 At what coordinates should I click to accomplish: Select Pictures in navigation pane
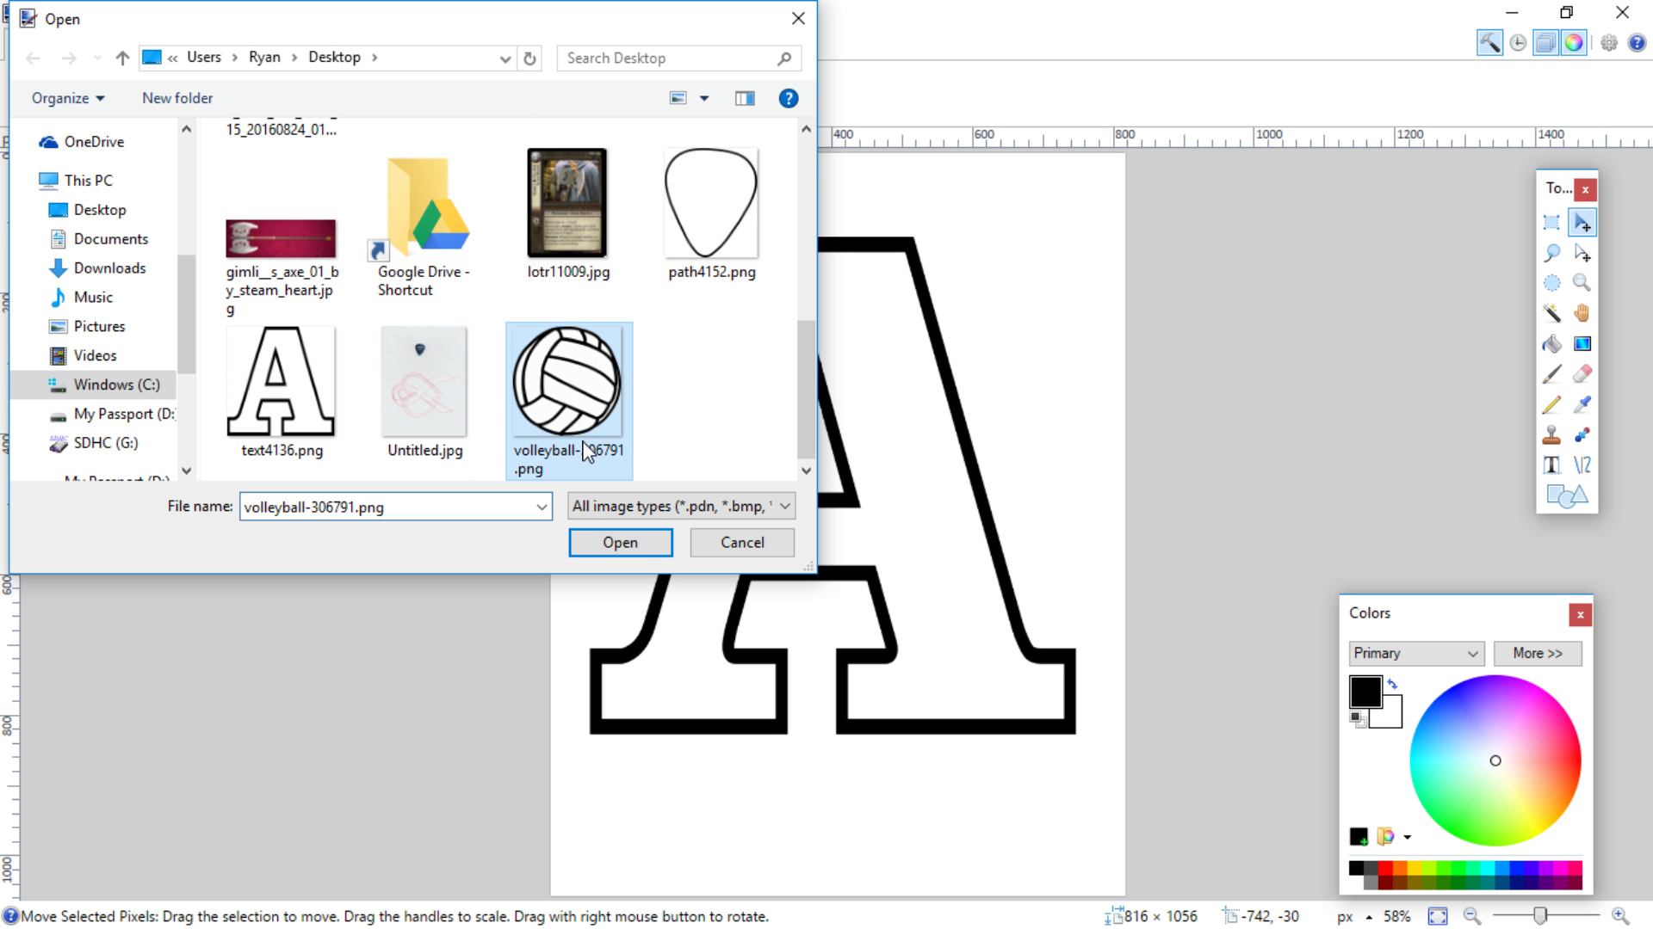coord(99,327)
